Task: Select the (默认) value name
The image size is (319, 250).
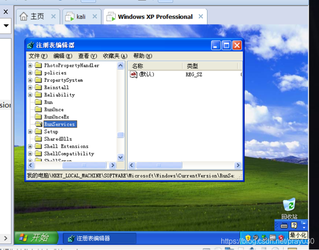Action: tap(147, 74)
